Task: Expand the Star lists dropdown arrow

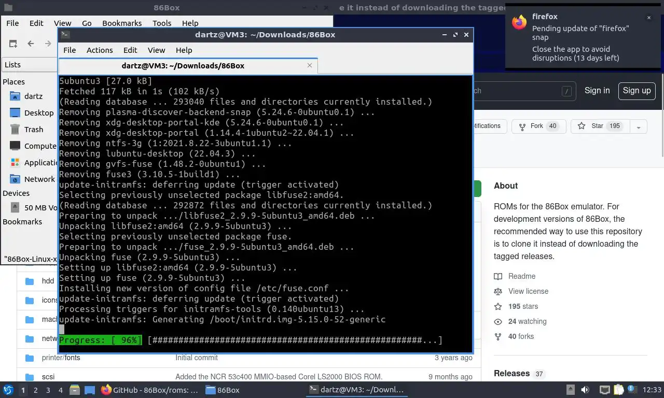Action: click(639, 126)
